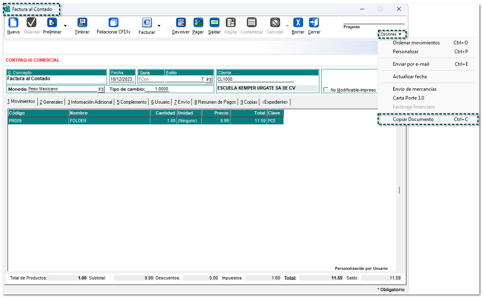
Task: Open Relacionar CFDIs tool
Action: pos(114,23)
